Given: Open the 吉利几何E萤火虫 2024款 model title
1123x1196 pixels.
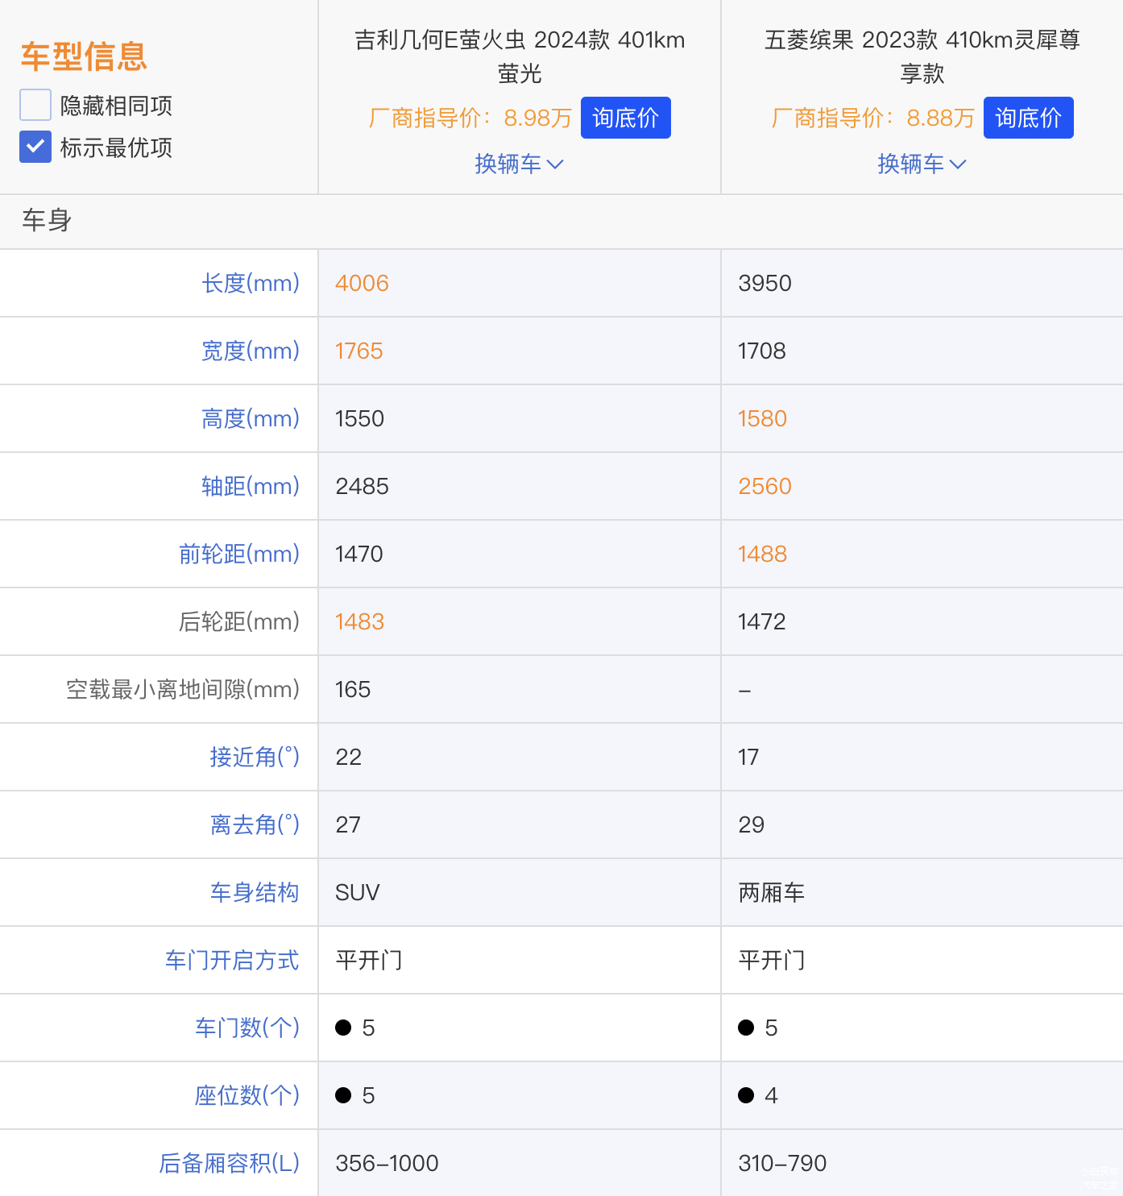Looking at the screenshot, I should coord(520,56).
